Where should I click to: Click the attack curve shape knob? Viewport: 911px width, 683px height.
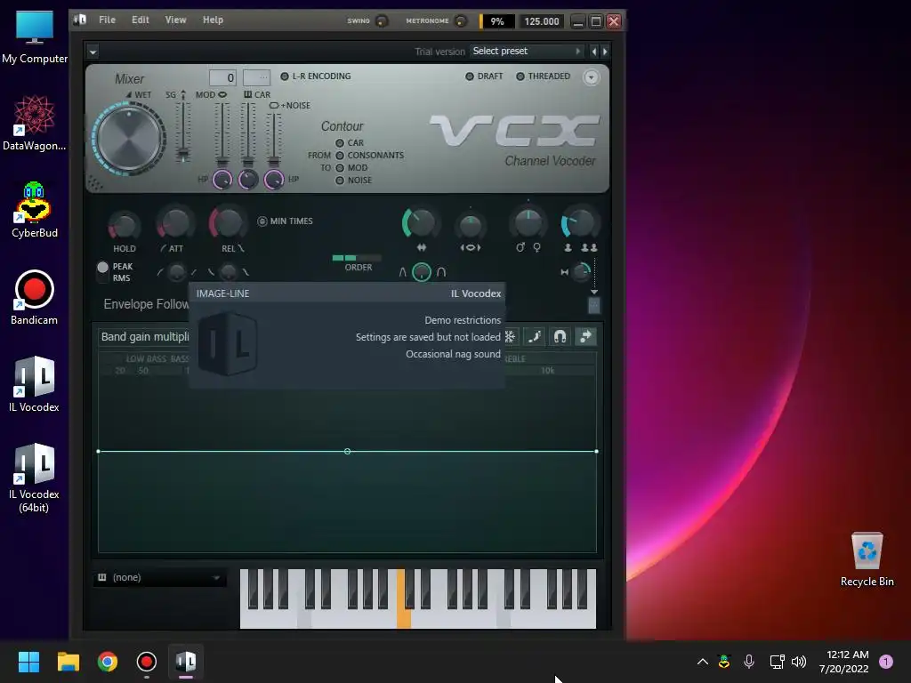click(x=177, y=272)
